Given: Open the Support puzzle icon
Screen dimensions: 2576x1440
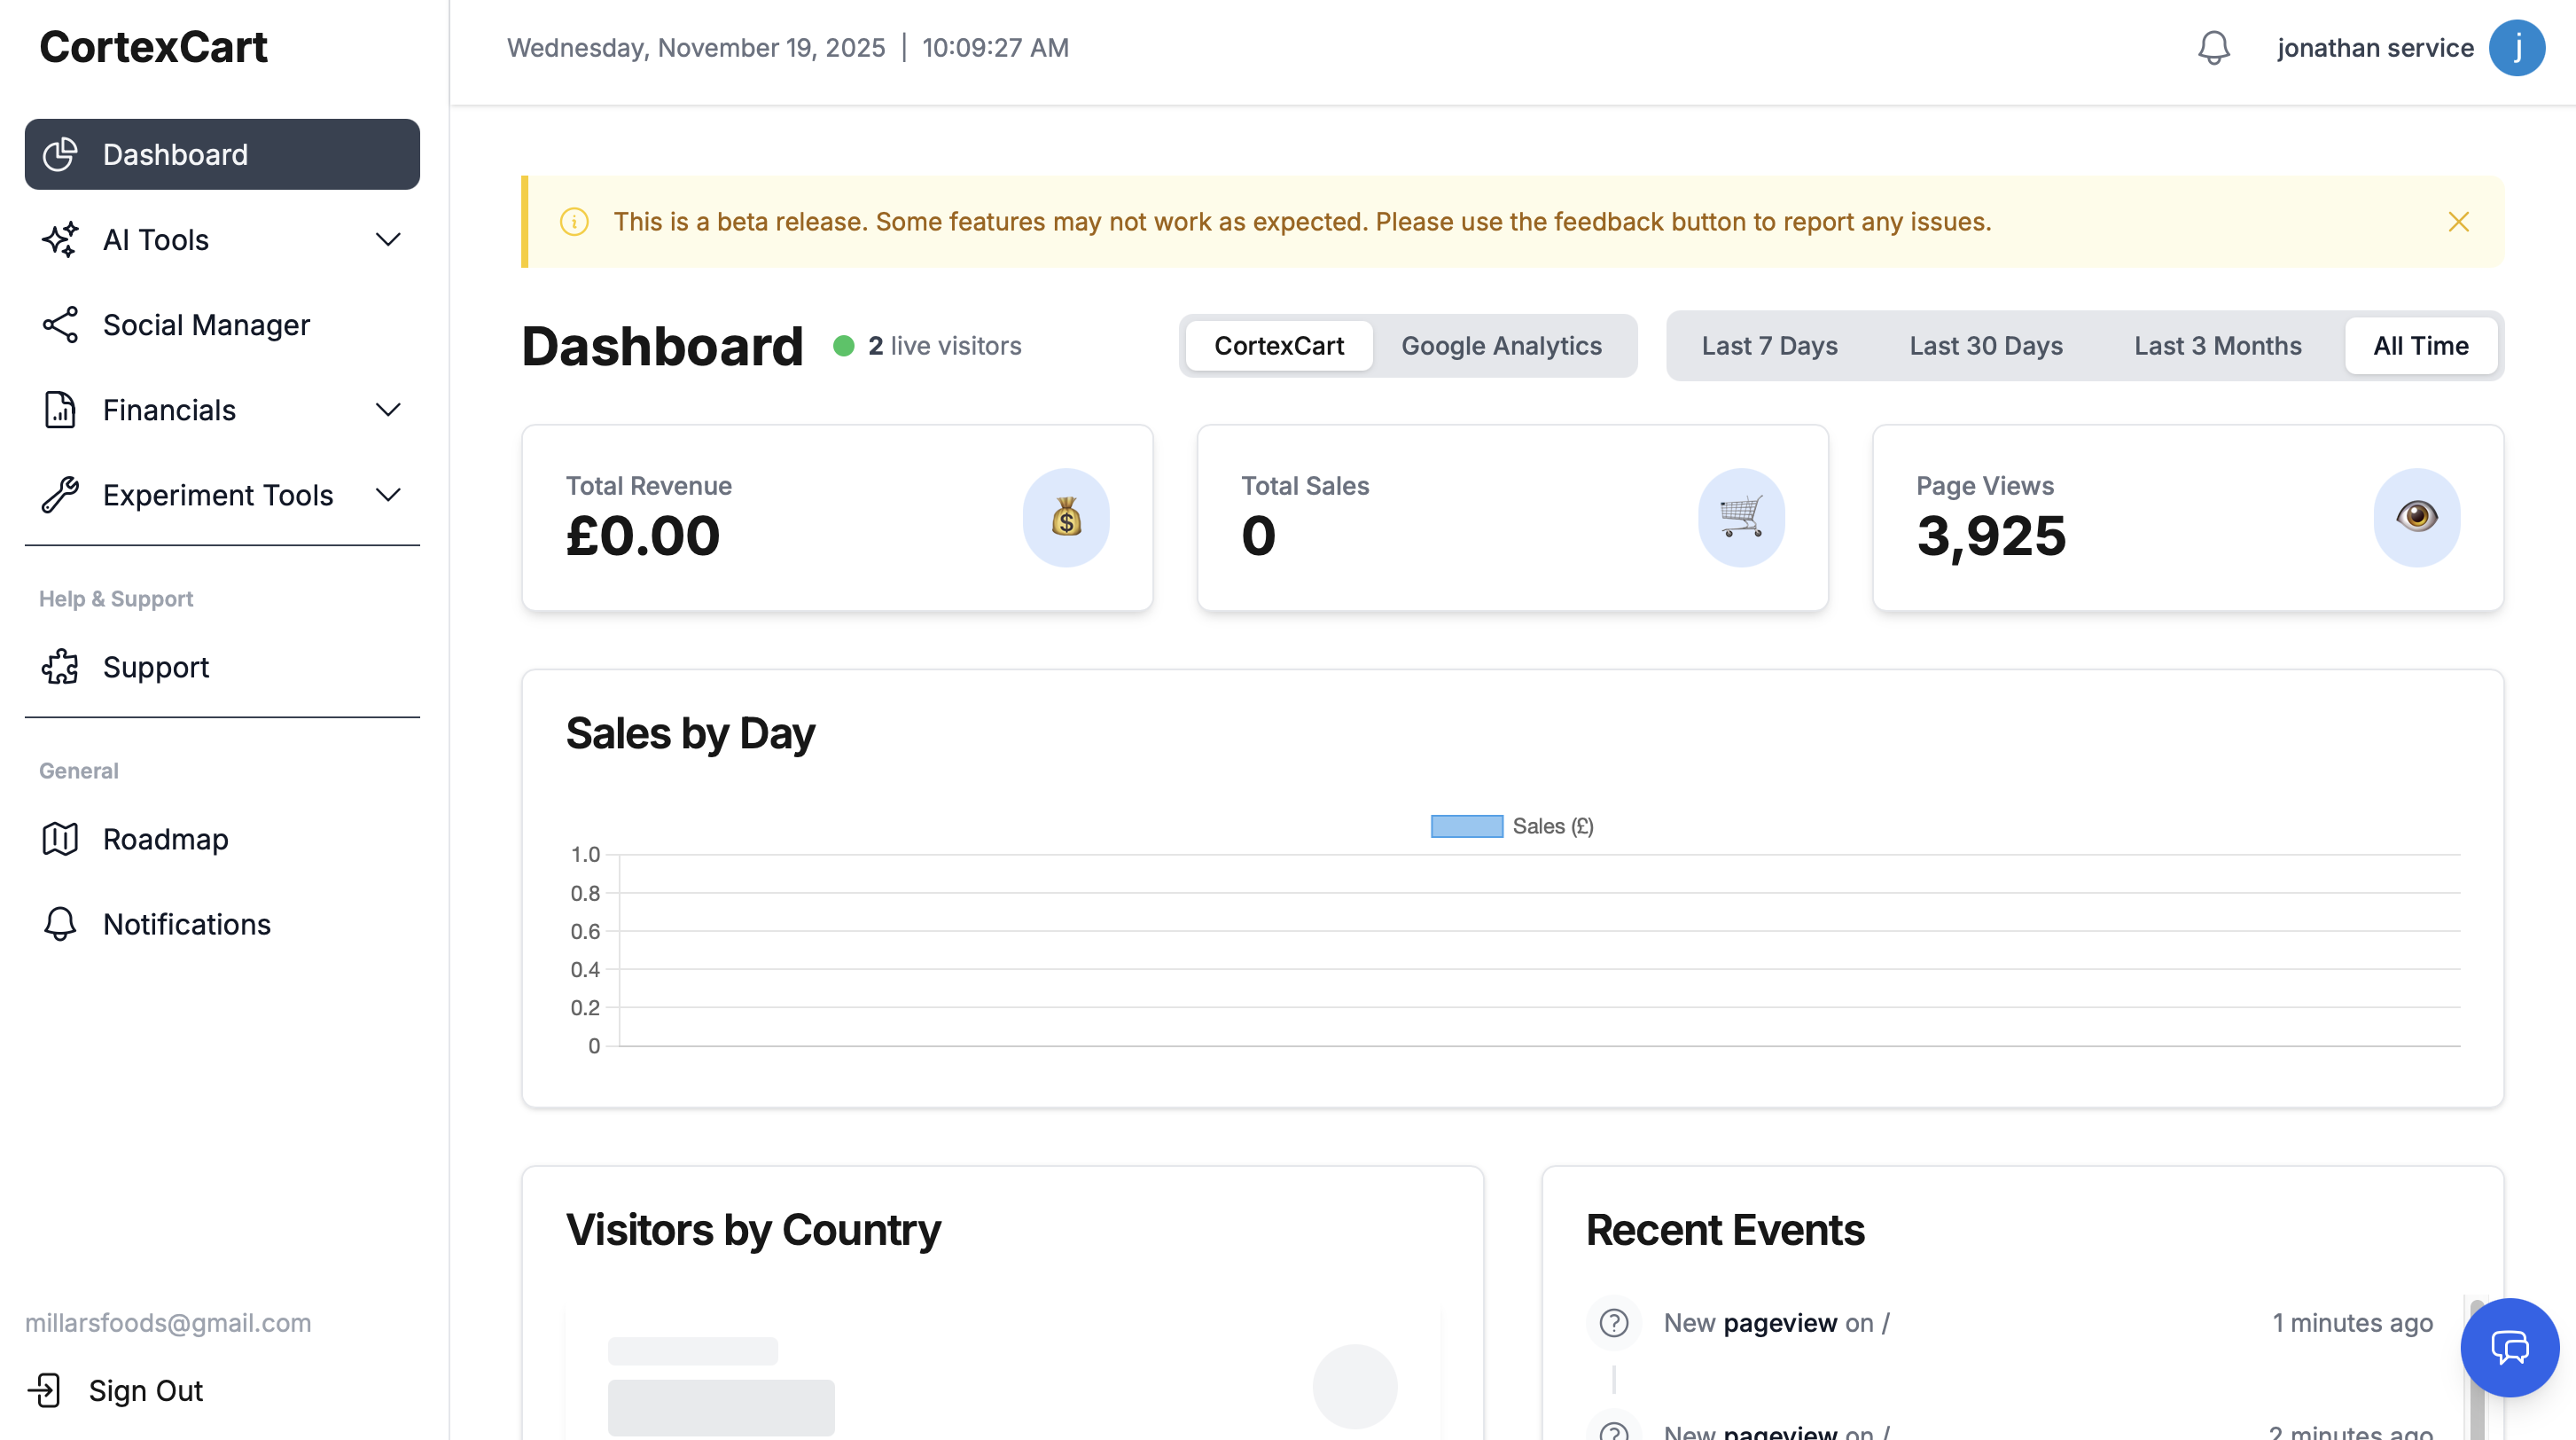Looking at the screenshot, I should tap(60, 667).
